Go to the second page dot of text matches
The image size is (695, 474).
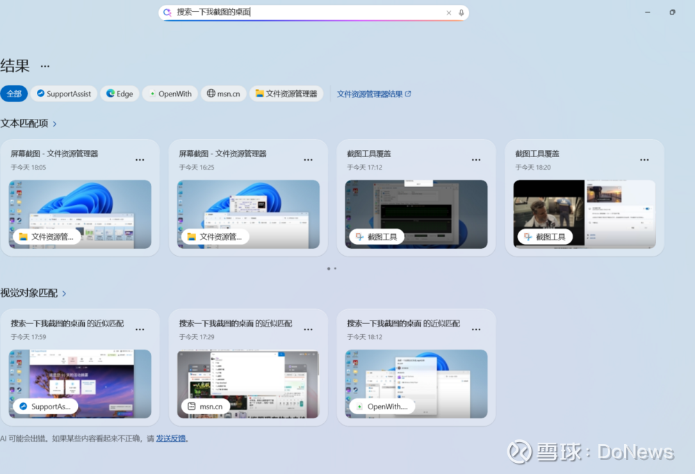pos(335,269)
